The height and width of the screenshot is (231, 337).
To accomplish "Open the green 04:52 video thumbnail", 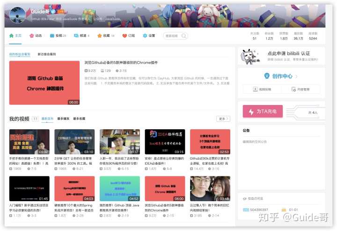I will tap(120, 189).
